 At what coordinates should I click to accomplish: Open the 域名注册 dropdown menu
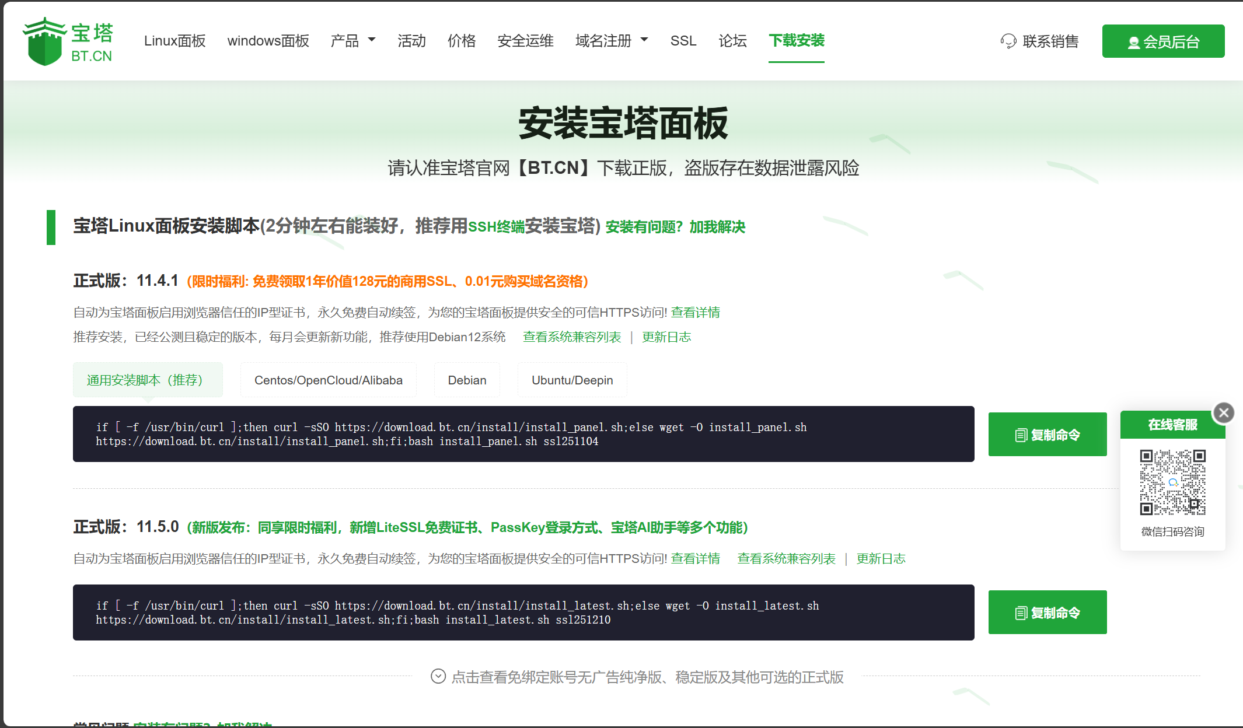coord(611,41)
